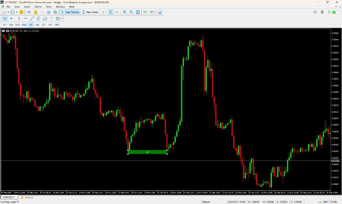Open the Tools menu
Viewport: 342px width, 204px height.
(49, 7)
